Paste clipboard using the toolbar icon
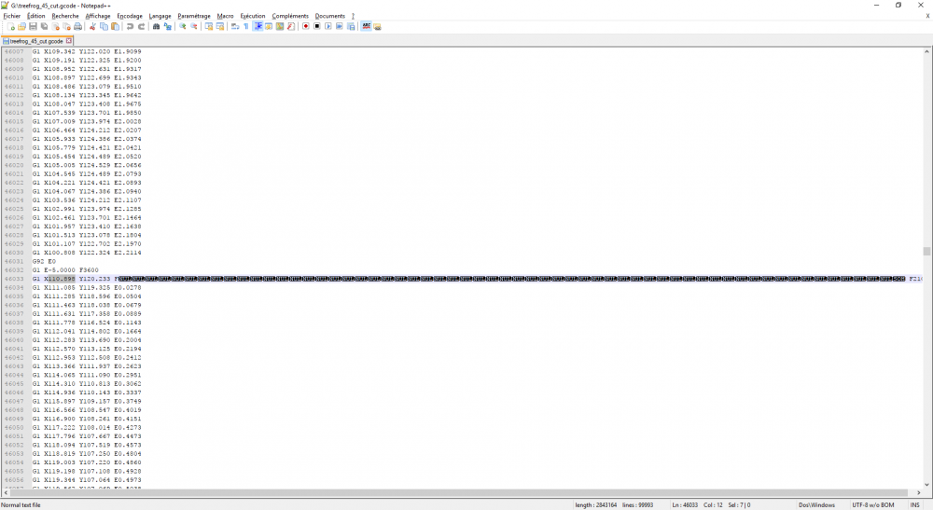This screenshot has height=510, width=933. (115, 26)
